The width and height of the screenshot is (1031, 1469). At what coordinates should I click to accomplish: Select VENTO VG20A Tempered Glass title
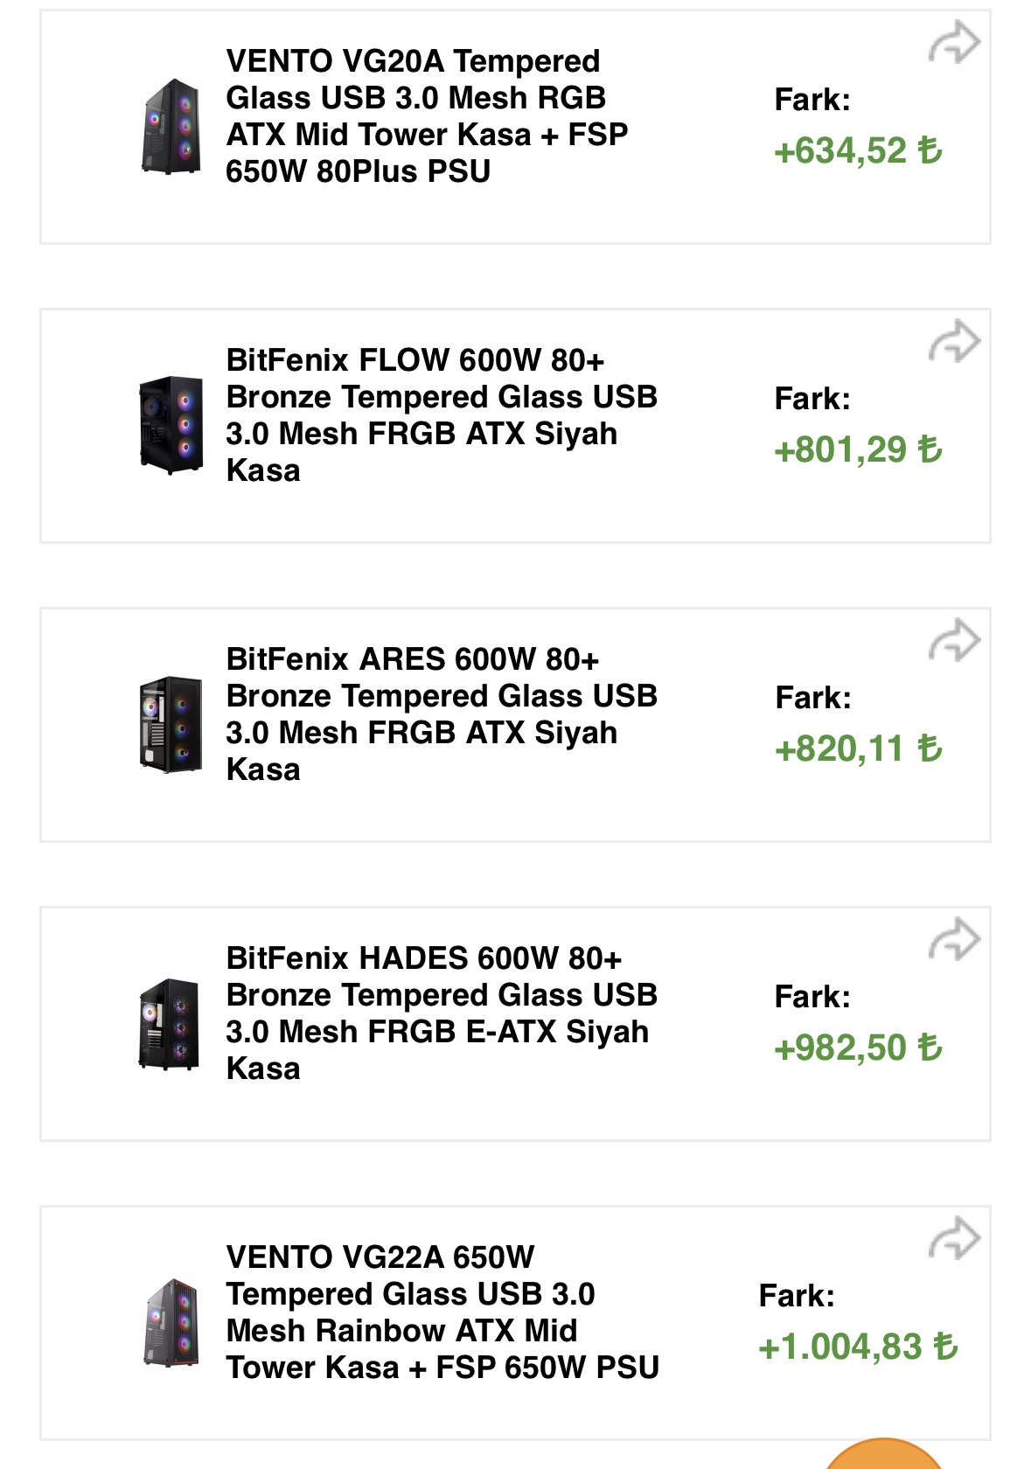pos(427,116)
